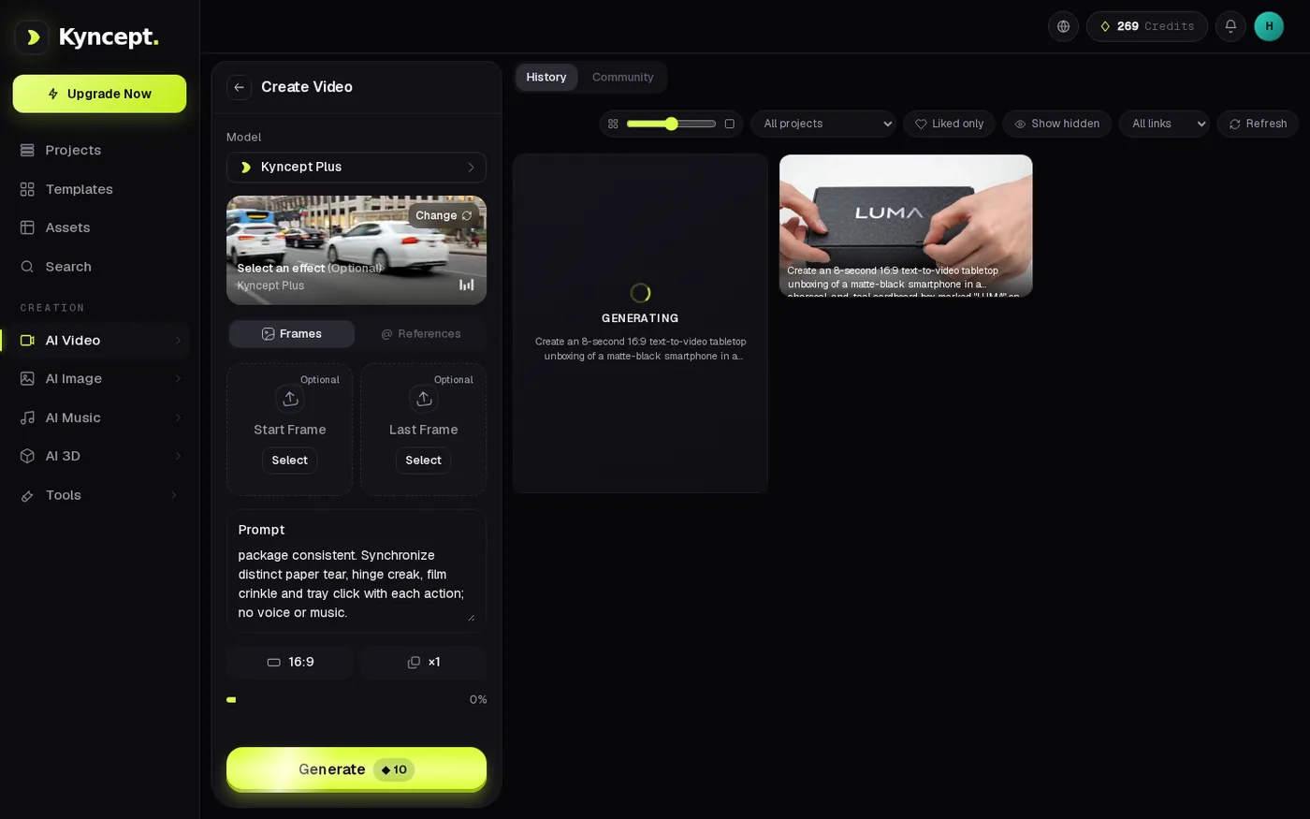Expand the Tools submenu
Viewport: 1310px width, 819px height.
pos(174,495)
